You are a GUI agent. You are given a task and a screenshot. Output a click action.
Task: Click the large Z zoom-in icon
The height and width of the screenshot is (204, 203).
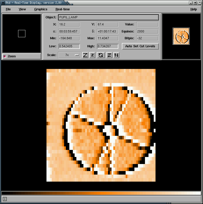pos(85,55)
